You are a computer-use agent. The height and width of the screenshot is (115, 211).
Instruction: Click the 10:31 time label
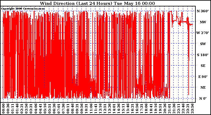pos(86,109)
